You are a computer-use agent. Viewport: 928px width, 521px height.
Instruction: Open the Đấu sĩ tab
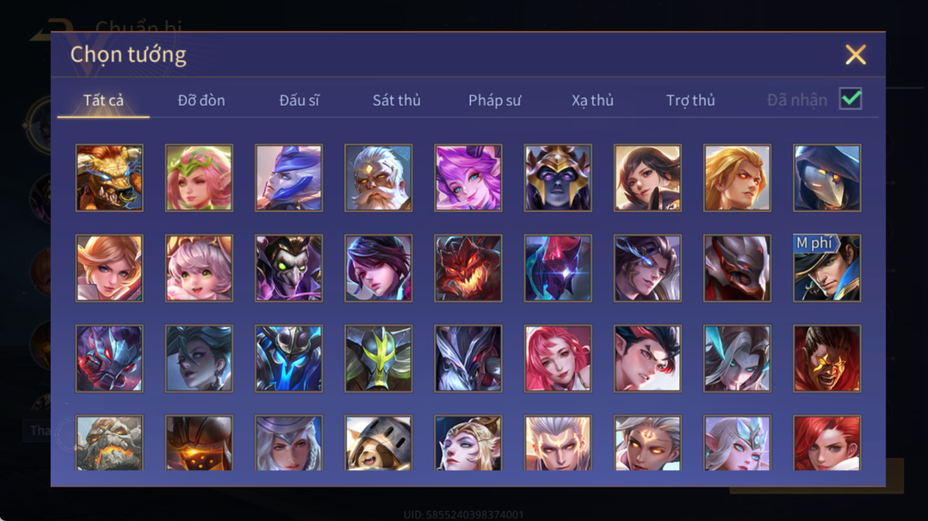pyautogui.click(x=299, y=101)
